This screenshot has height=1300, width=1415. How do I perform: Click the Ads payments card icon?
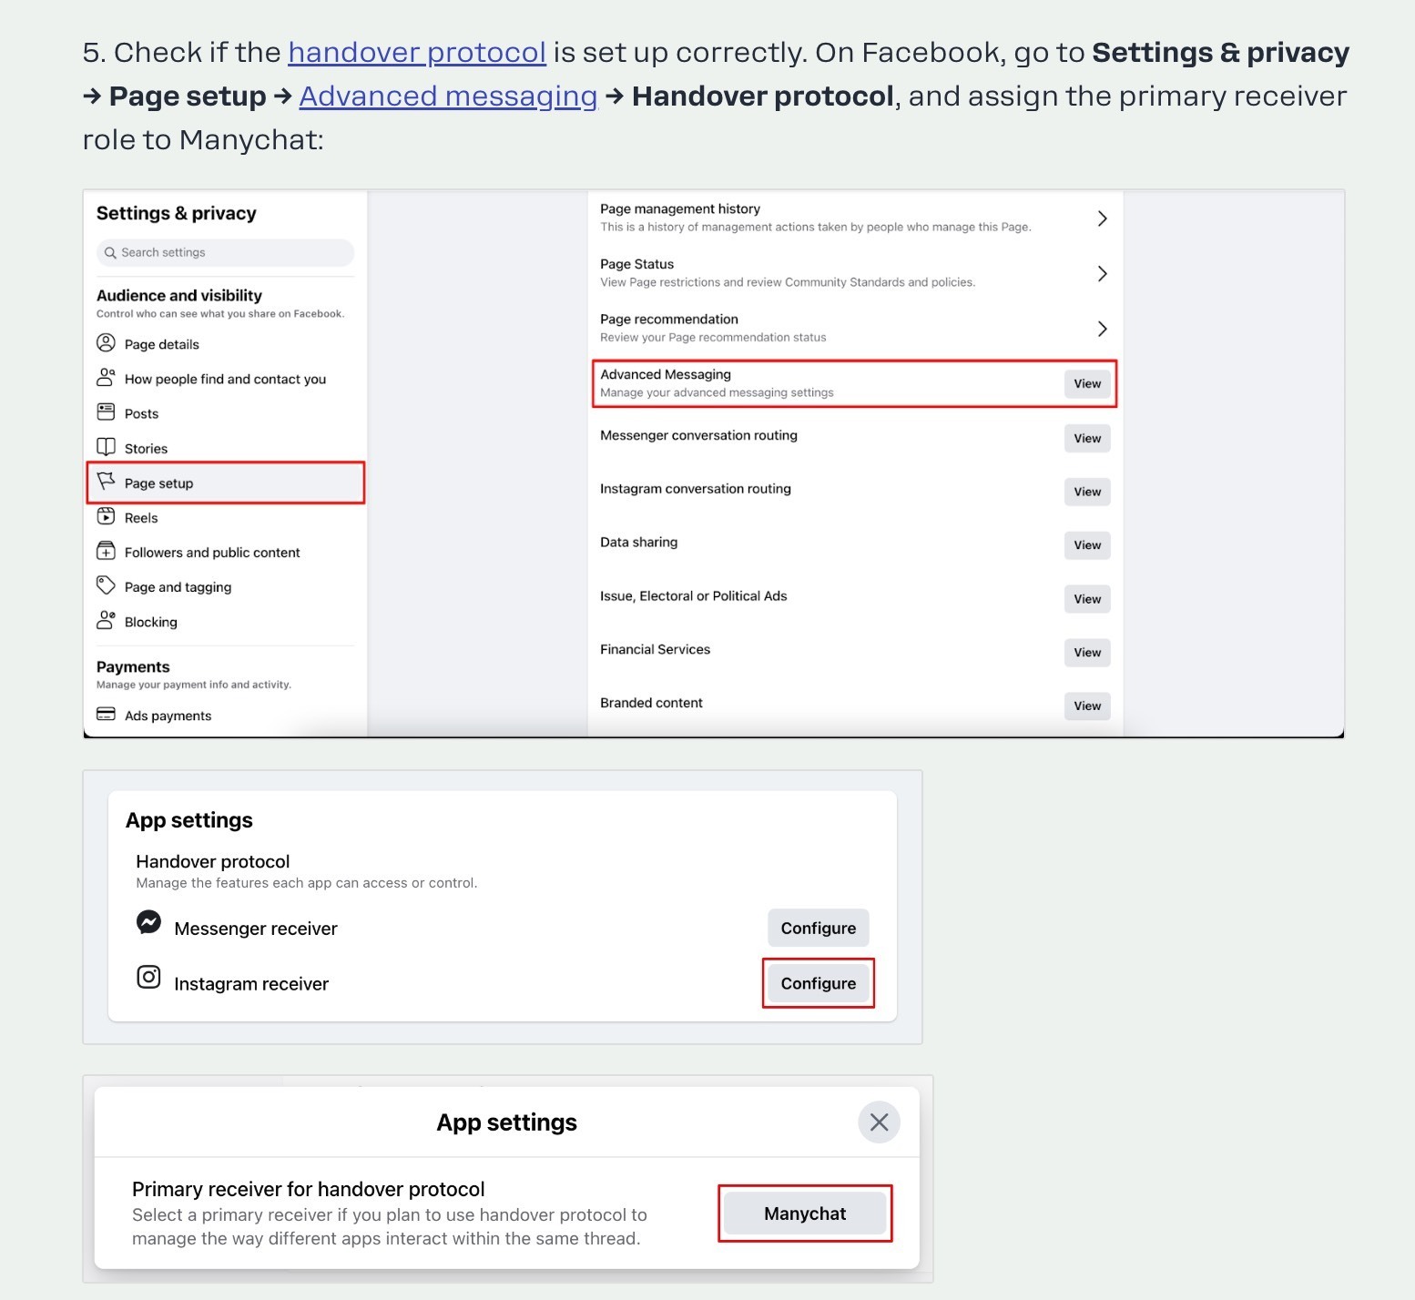[106, 715]
